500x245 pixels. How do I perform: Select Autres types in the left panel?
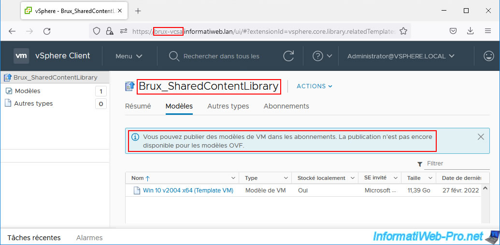coord(33,103)
